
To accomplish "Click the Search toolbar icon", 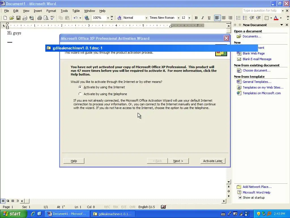I will 32,18.
